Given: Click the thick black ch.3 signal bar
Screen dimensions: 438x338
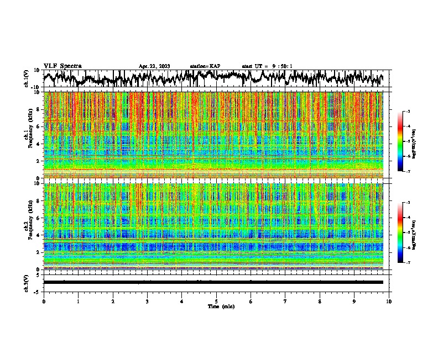Looking at the screenshot, I should pos(213,282).
